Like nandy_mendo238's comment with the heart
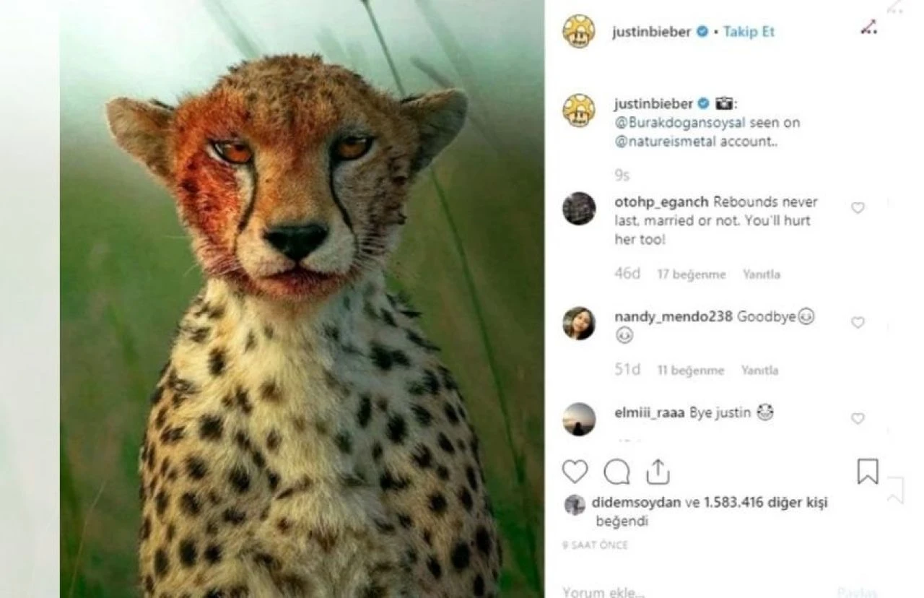 pos(858,322)
